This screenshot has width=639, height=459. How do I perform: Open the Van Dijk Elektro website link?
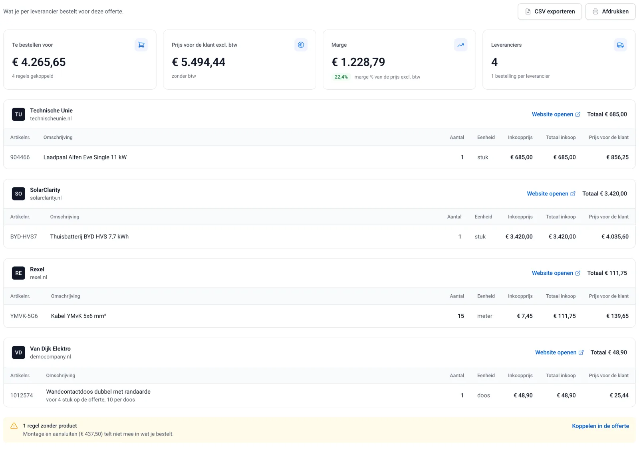pos(559,353)
